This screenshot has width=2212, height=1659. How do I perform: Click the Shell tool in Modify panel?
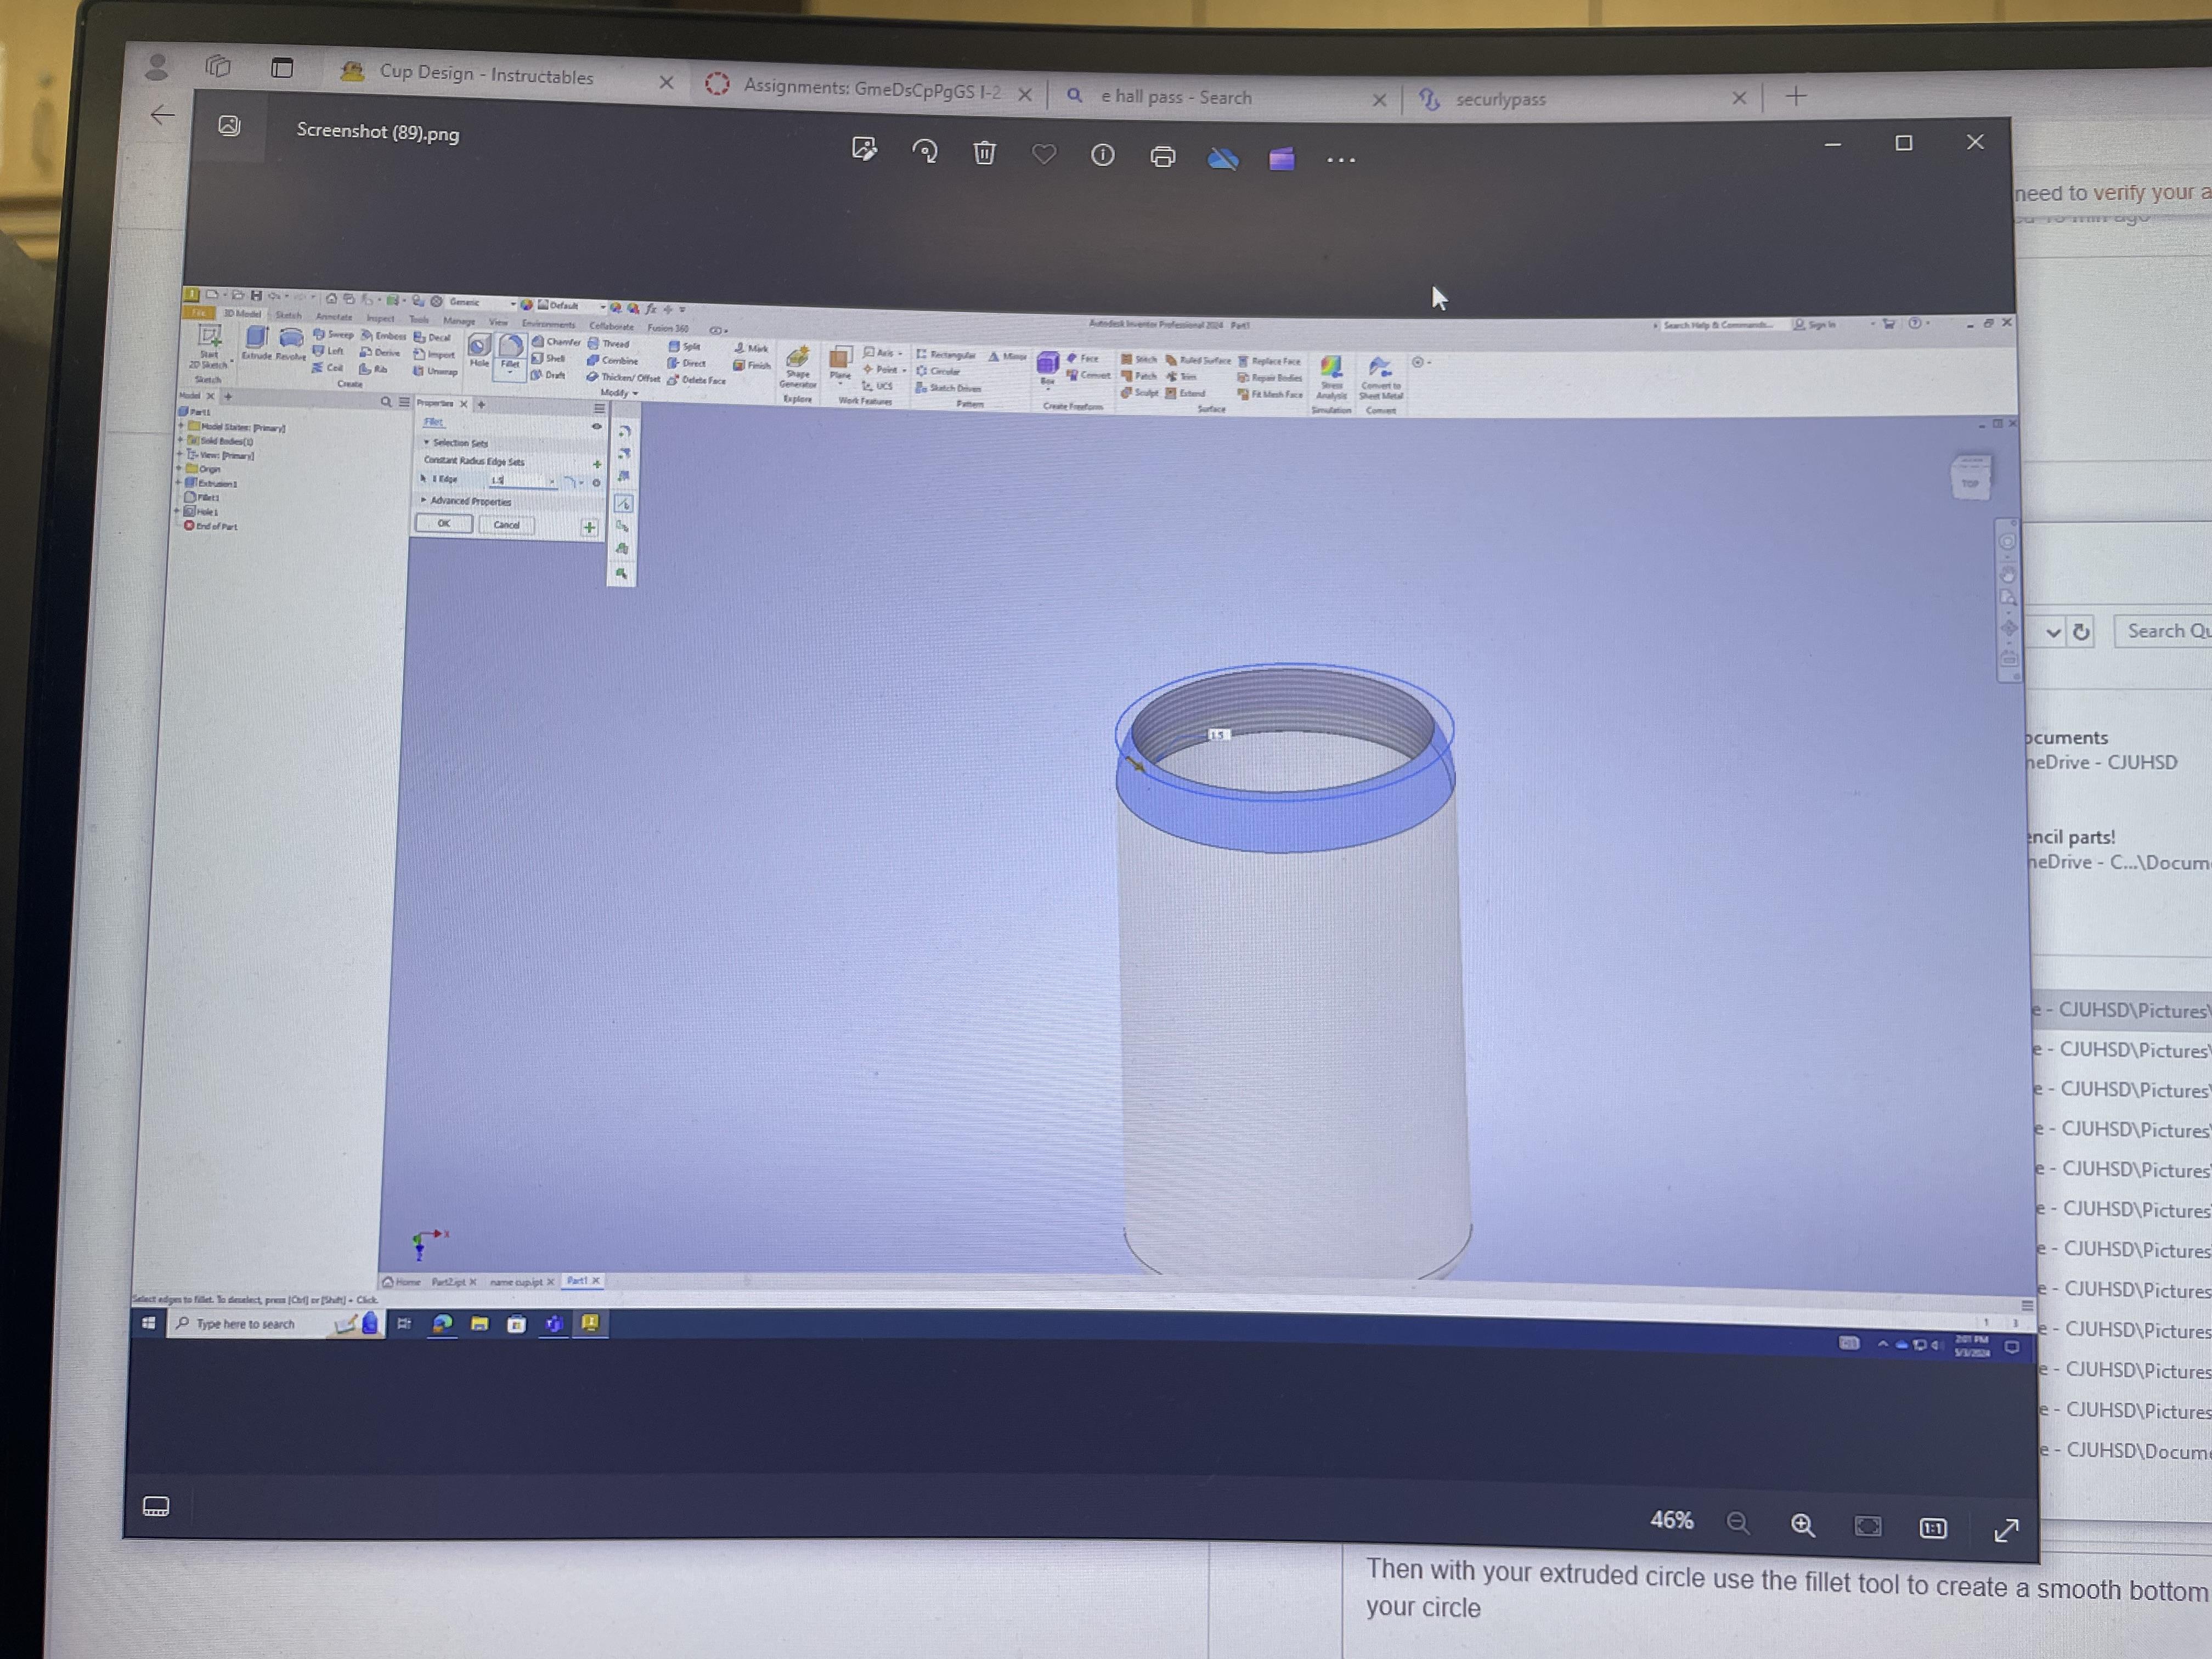point(549,358)
